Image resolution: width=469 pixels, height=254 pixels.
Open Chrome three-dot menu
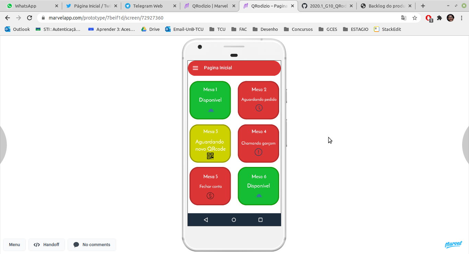(x=461, y=18)
